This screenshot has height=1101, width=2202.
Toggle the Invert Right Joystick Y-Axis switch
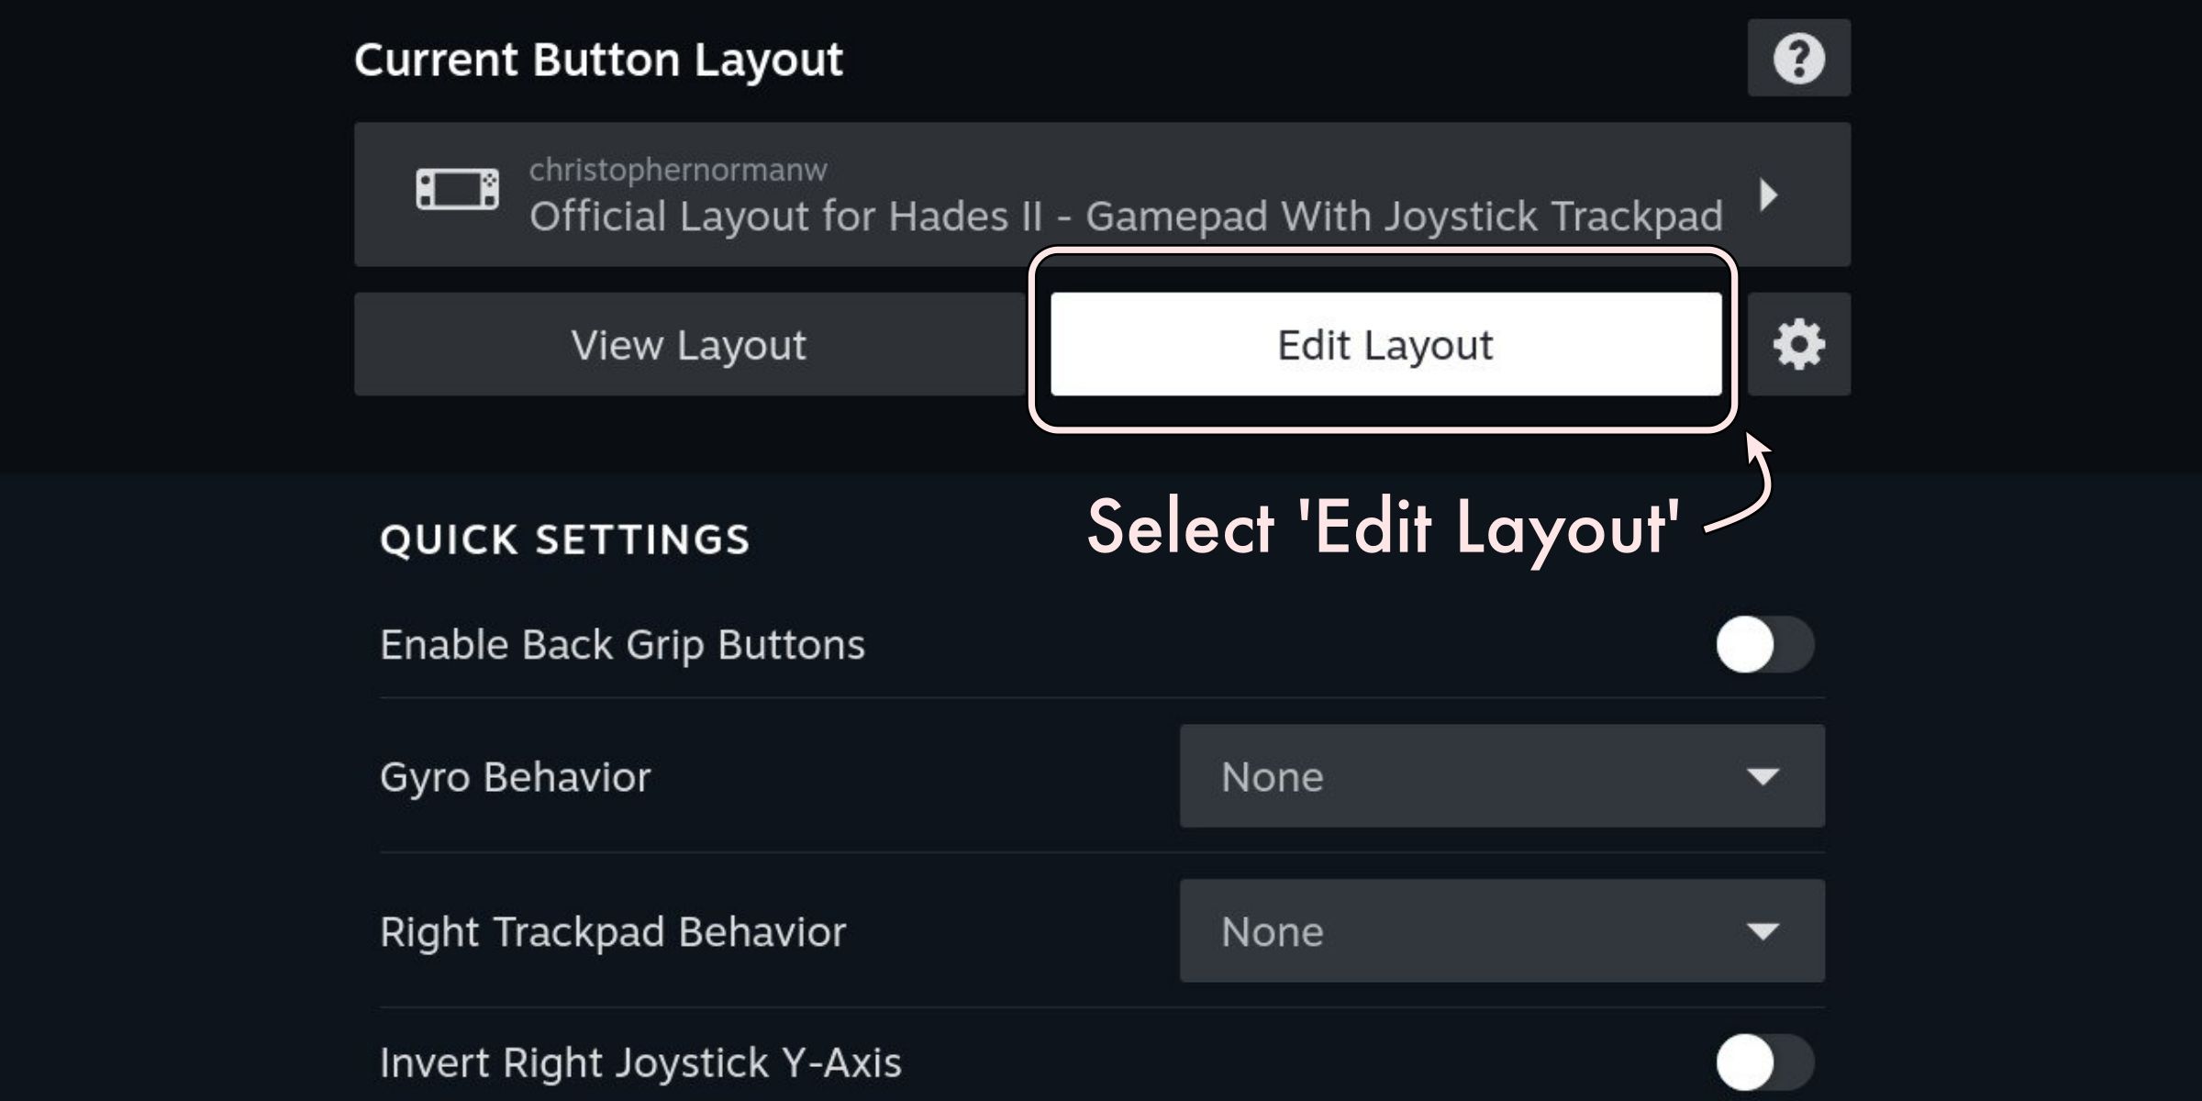click(1764, 1062)
